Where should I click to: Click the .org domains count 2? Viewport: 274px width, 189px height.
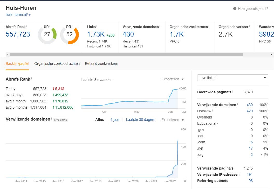pos(252,155)
